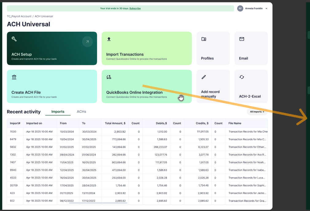The height and width of the screenshot is (211, 310).
Task: Select import number 35709
Action: pyautogui.click(x=14, y=185)
